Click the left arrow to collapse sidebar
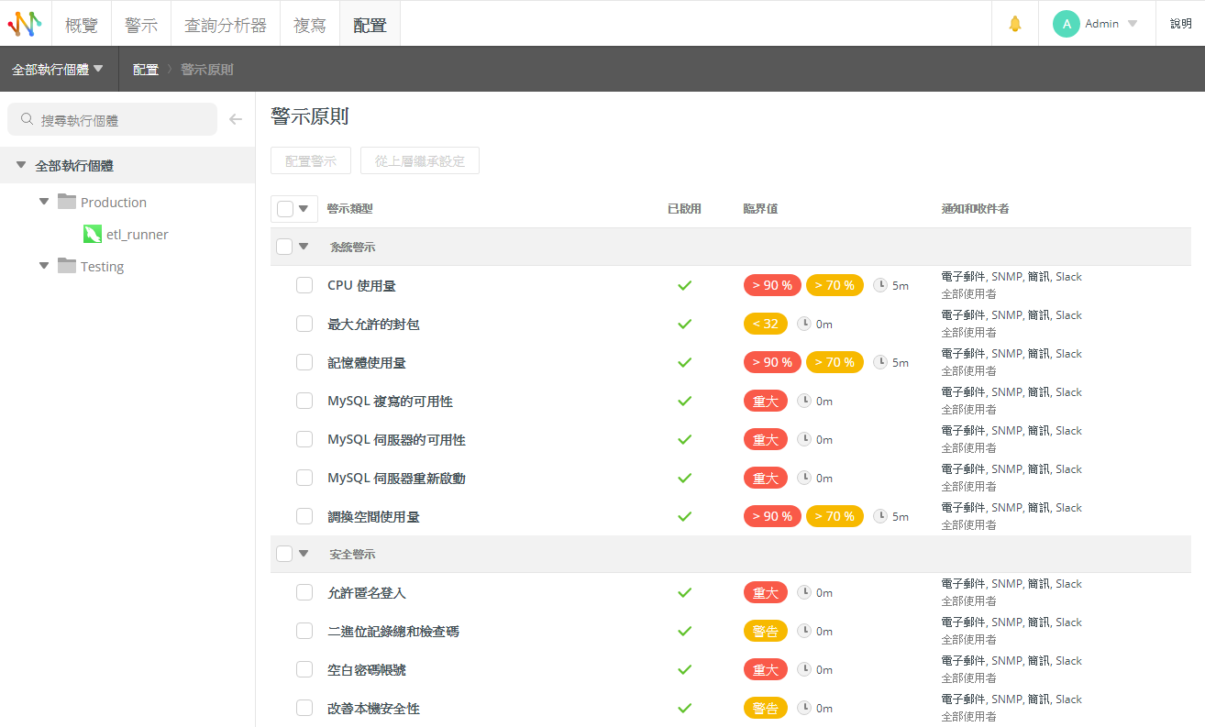 [236, 119]
